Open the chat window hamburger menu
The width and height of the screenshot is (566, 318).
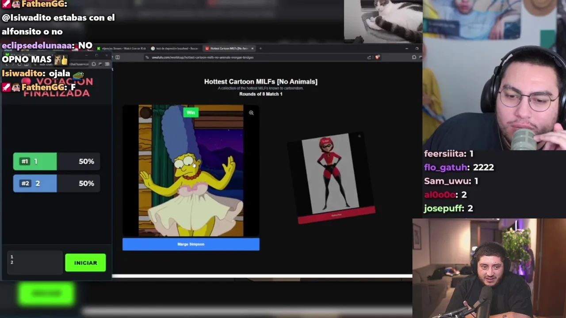(107, 64)
